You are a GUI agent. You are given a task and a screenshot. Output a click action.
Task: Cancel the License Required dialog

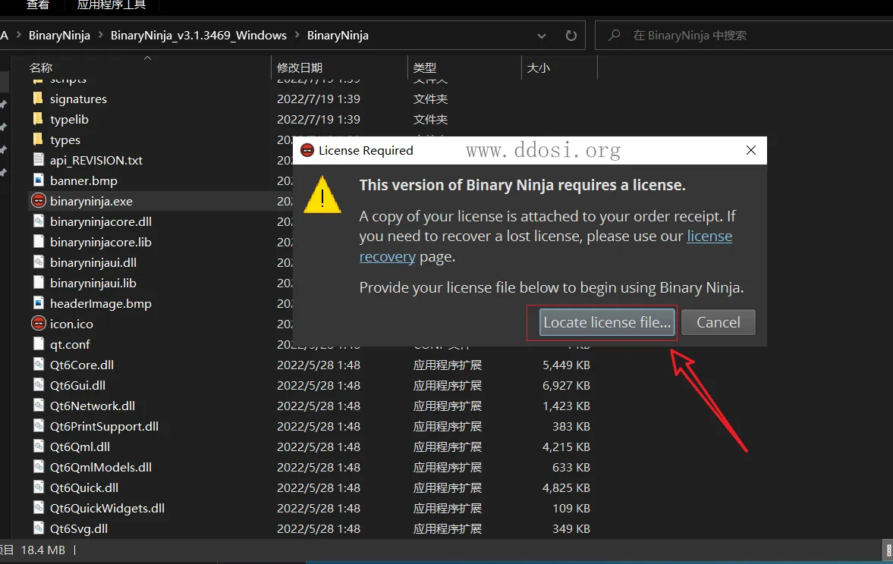[x=718, y=322]
